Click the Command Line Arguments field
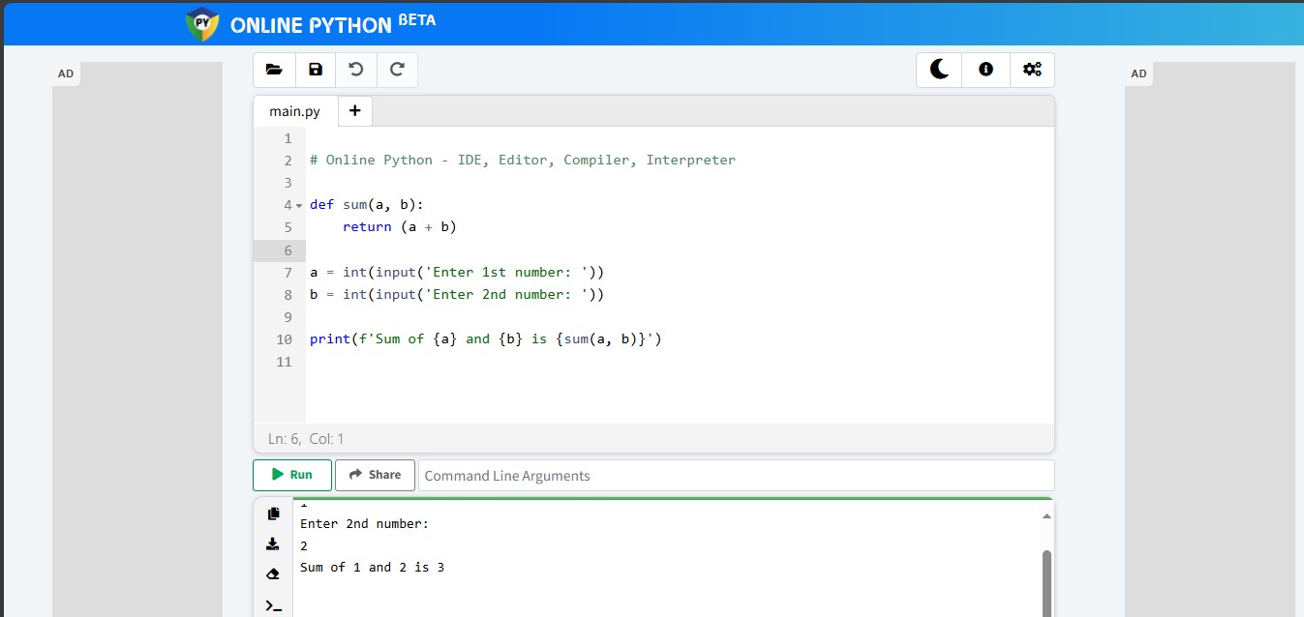This screenshot has width=1304, height=617. tap(736, 476)
